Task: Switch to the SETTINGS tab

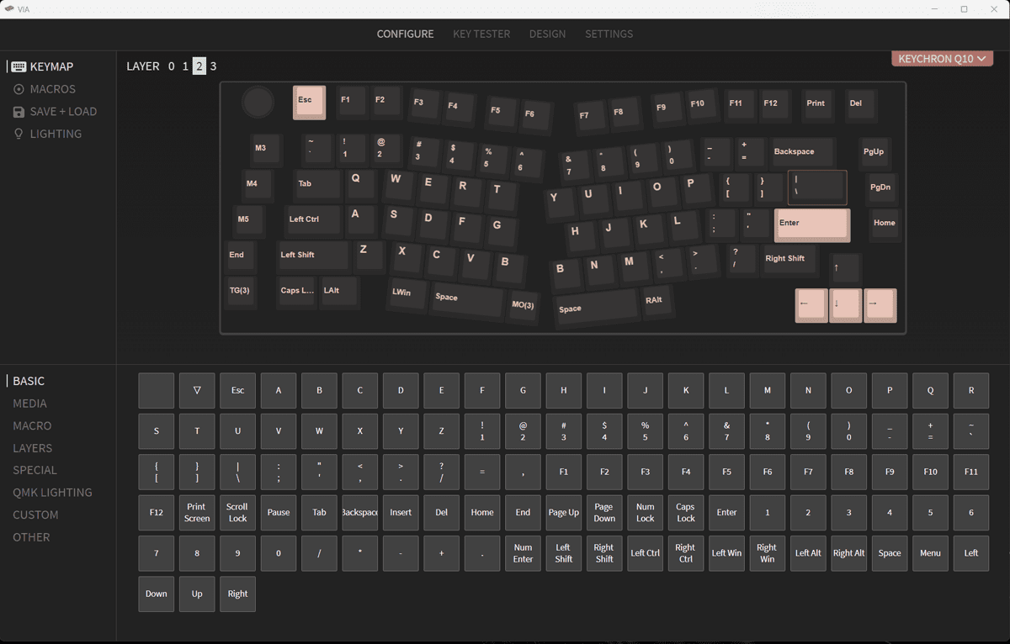Action: (609, 34)
